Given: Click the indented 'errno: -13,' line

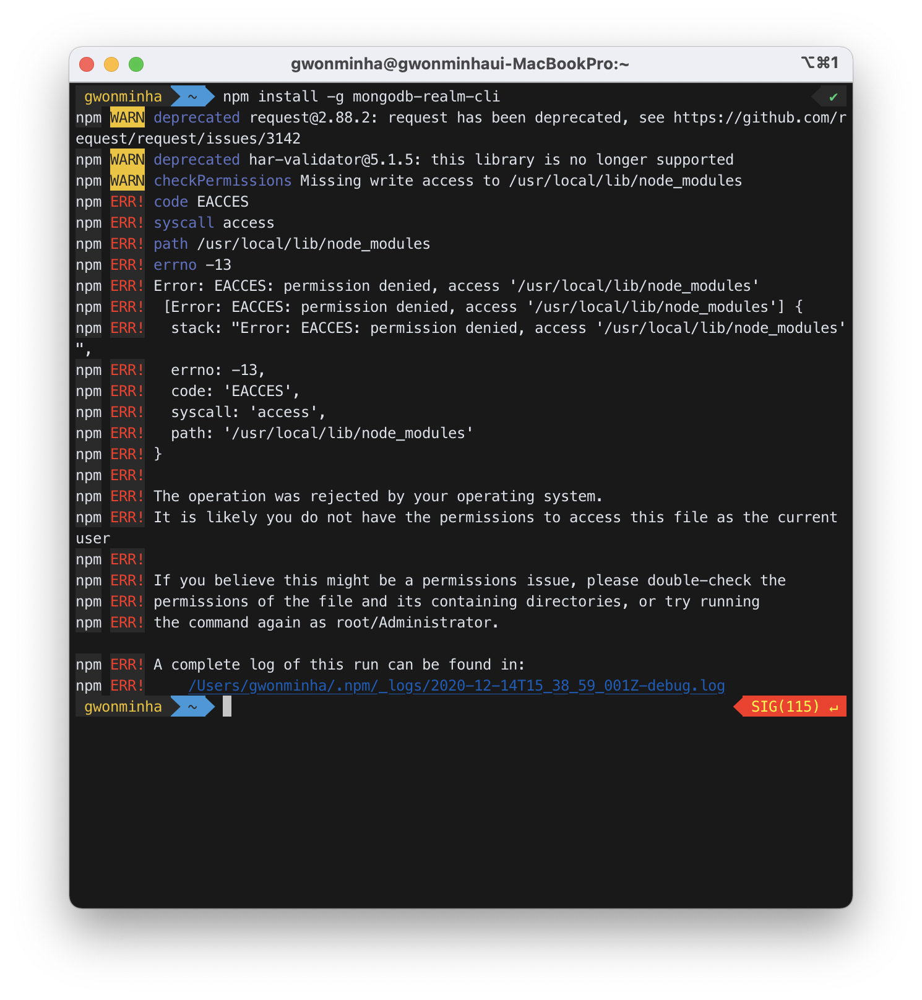Looking at the screenshot, I should click(x=218, y=370).
